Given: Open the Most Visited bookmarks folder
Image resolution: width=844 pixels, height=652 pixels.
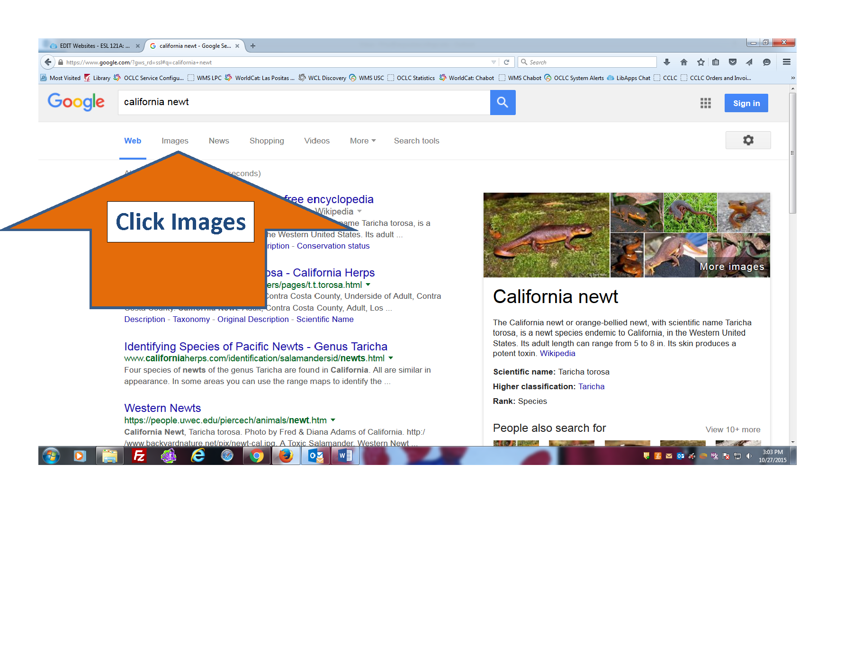Looking at the screenshot, I should pyautogui.click(x=61, y=78).
